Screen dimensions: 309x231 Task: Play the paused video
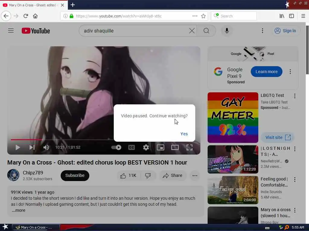click(x=18, y=147)
